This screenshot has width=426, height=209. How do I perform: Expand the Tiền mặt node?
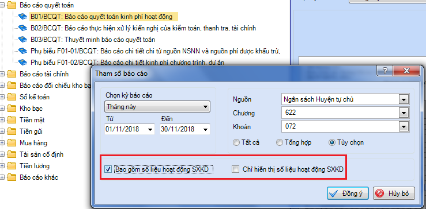pos(2,120)
